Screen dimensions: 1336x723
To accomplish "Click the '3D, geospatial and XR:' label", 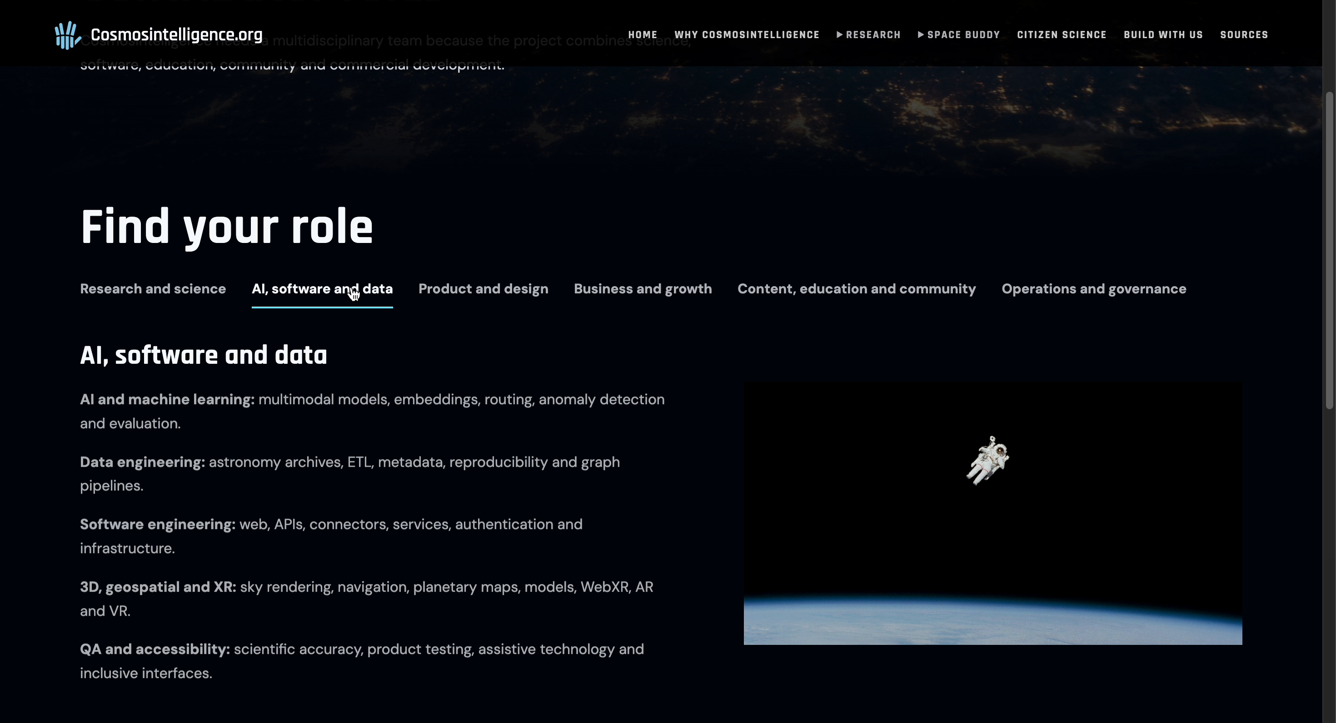I will 158,587.
